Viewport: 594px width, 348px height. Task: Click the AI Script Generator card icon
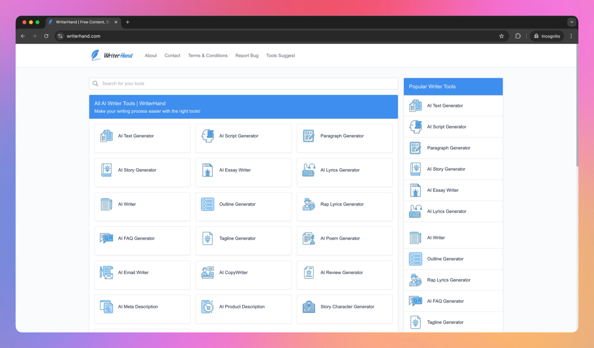pyautogui.click(x=207, y=136)
